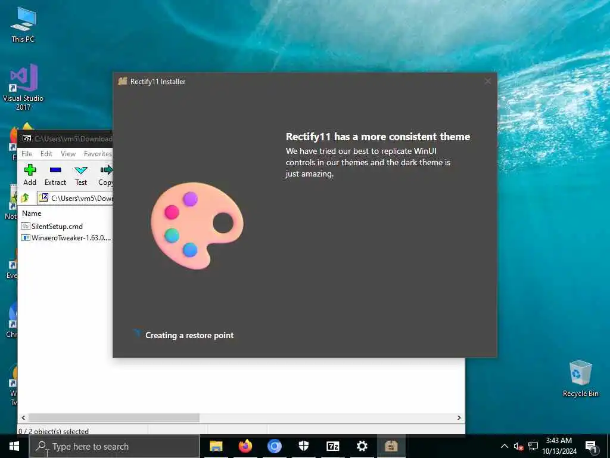Viewport: 610px width, 458px height.
Task: Click the Extract icon in 7-Zip toolbar
Action: [55, 170]
